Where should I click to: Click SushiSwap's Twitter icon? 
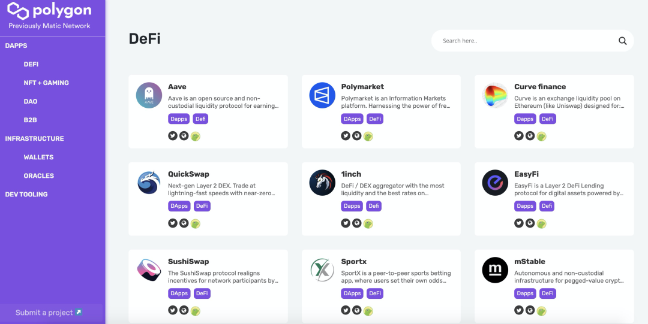pos(173,310)
